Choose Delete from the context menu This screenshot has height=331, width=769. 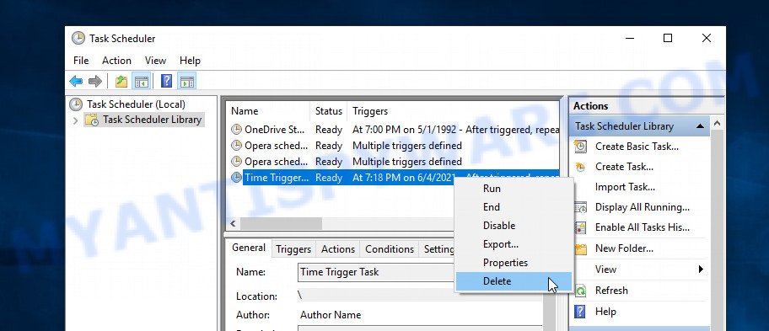(514, 281)
